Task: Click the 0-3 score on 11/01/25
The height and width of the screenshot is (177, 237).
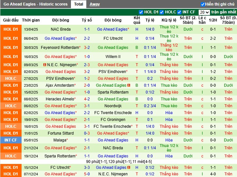Action: (x=87, y=133)
